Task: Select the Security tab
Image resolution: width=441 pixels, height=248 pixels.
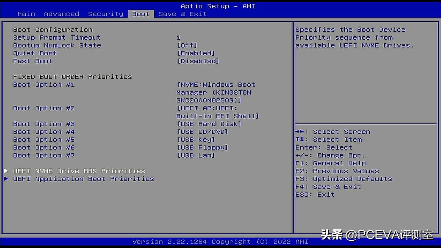Action: pyautogui.click(x=105, y=14)
